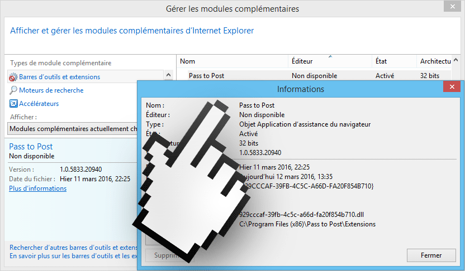Click the Architecture column header
Viewport: 465px width, 271px height.
click(x=434, y=61)
